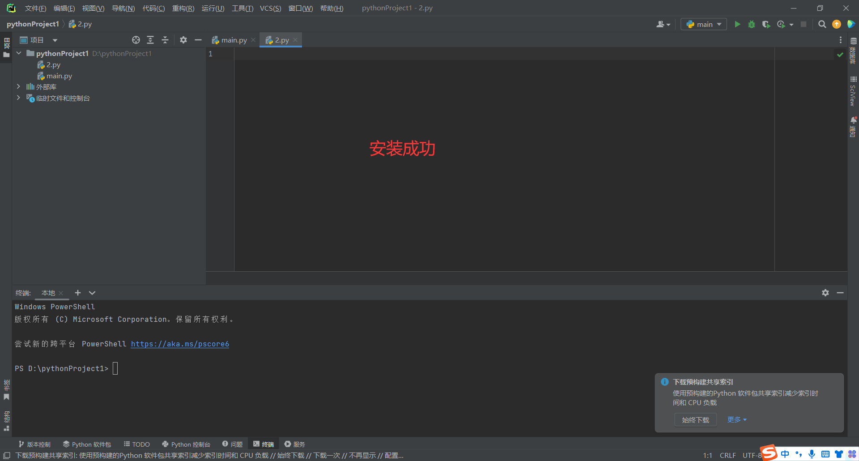Collapse all nodes in the project tree
859x461 pixels.
pyautogui.click(x=165, y=40)
